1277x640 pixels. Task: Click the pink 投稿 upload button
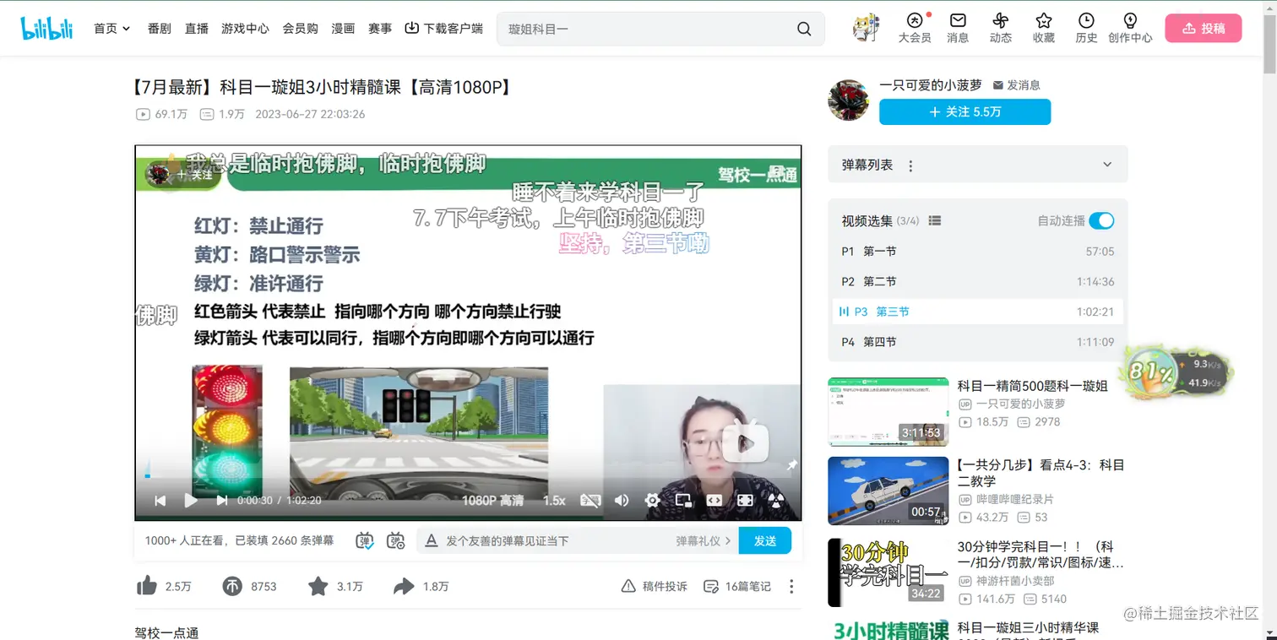(x=1204, y=28)
